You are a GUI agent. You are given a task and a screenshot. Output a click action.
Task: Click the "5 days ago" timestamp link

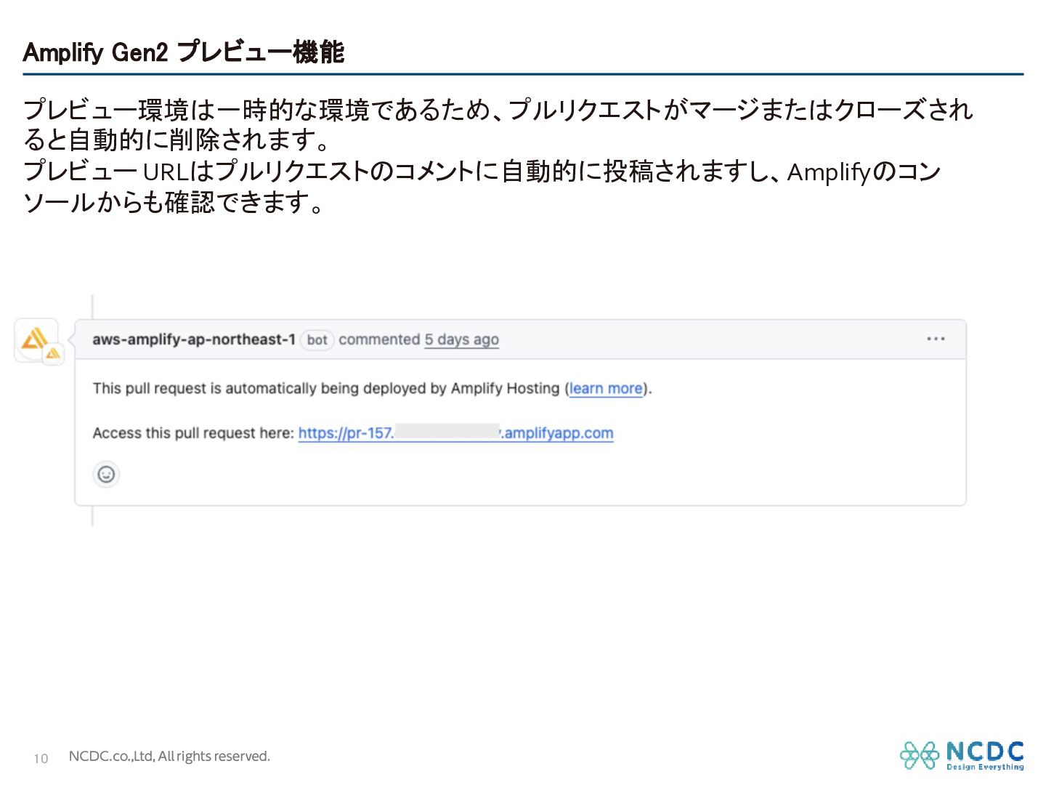(462, 339)
